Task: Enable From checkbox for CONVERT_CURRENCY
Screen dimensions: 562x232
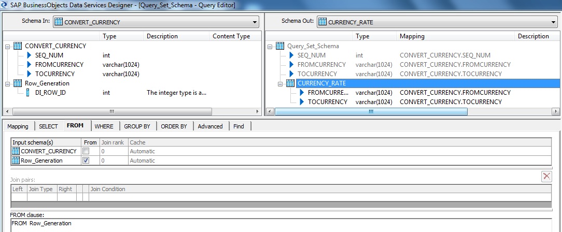Action: (x=86, y=151)
